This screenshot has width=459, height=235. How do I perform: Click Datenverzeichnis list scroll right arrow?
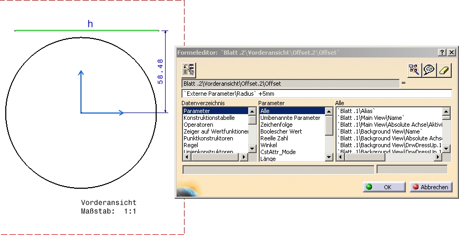click(243, 157)
